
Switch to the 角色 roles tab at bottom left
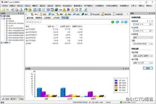(x=21, y=99)
